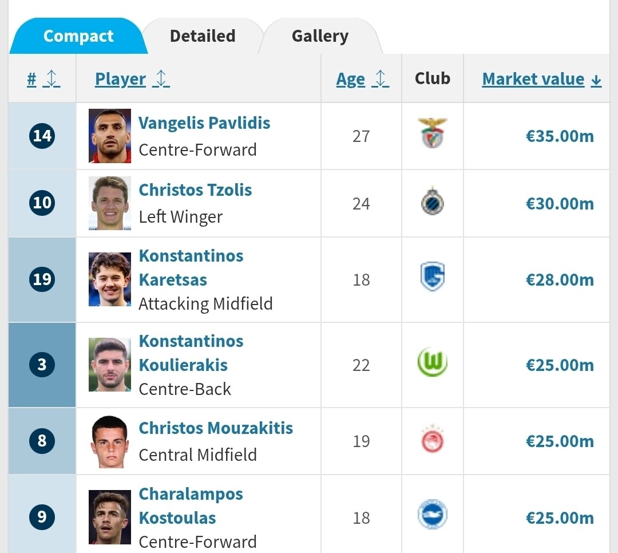Select the Wolfsburg club logo
This screenshot has height=553, width=618.
[433, 363]
